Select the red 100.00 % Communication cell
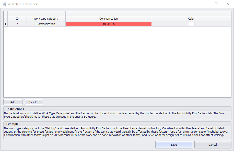 109,24
